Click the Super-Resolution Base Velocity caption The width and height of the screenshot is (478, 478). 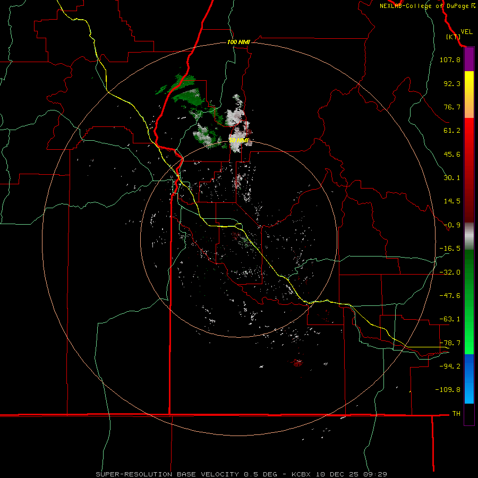point(242,474)
